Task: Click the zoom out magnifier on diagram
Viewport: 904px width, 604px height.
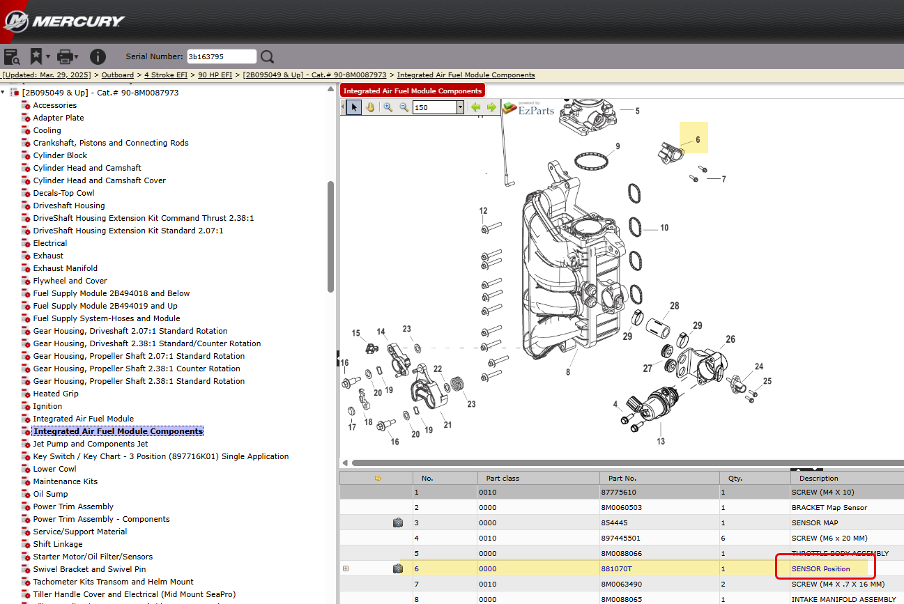Action: [404, 107]
